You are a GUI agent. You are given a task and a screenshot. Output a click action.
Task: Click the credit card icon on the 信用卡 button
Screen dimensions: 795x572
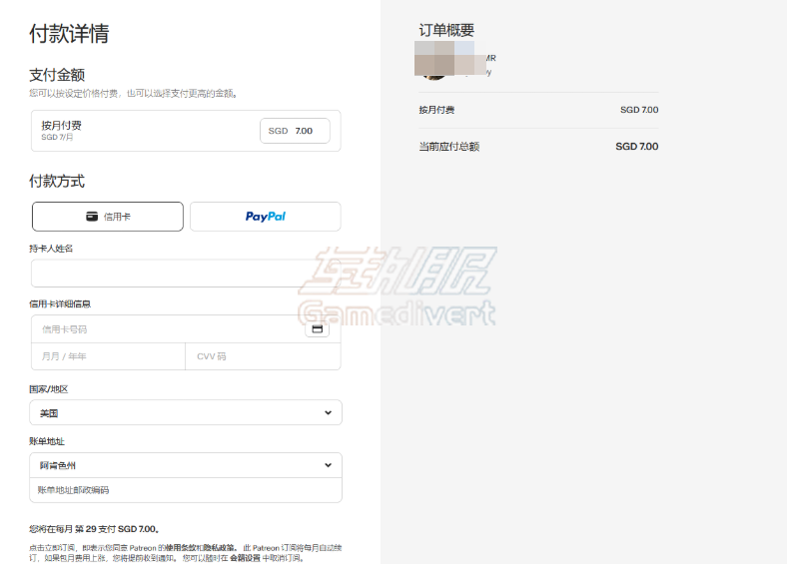[x=92, y=217]
